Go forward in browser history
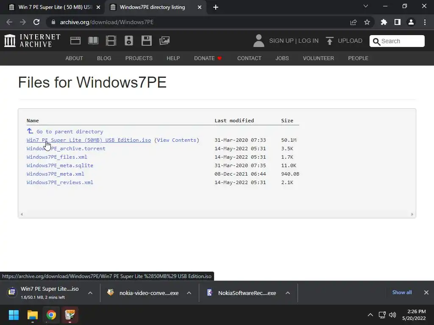The height and width of the screenshot is (325, 434). point(23,22)
